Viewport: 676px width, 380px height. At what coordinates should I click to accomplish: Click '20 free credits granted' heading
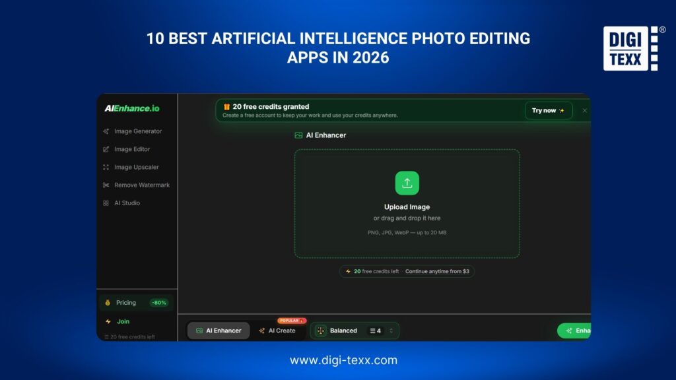[271, 106]
